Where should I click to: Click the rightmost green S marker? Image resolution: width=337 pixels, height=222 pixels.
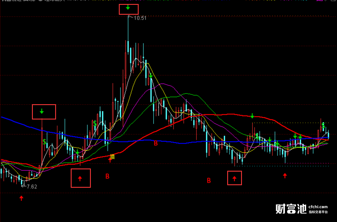[323, 125]
